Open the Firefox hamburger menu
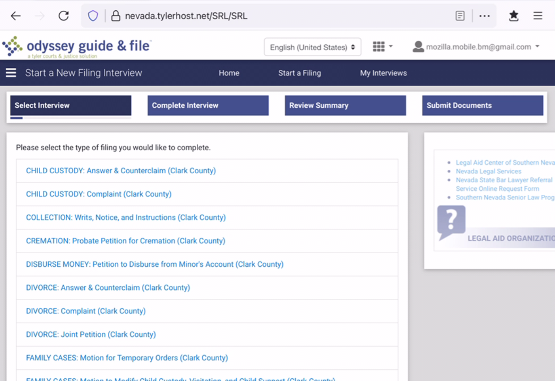The image size is (555, 381). point(538,15)
